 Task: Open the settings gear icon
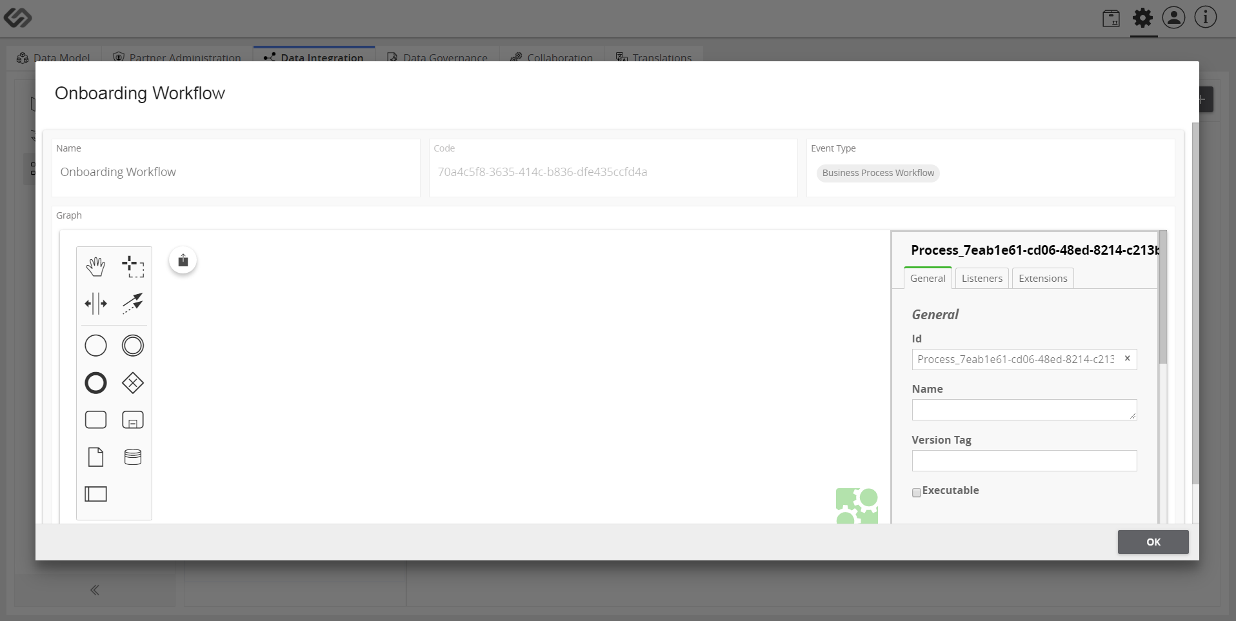click(1142, 17)
